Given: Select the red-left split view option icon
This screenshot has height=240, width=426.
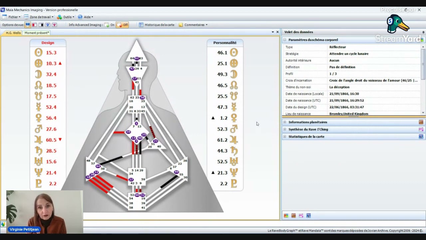Looking at the screenshot, I should [34, 25].
